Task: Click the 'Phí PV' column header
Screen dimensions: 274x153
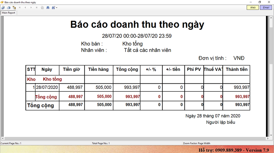Action: (194, 70)
